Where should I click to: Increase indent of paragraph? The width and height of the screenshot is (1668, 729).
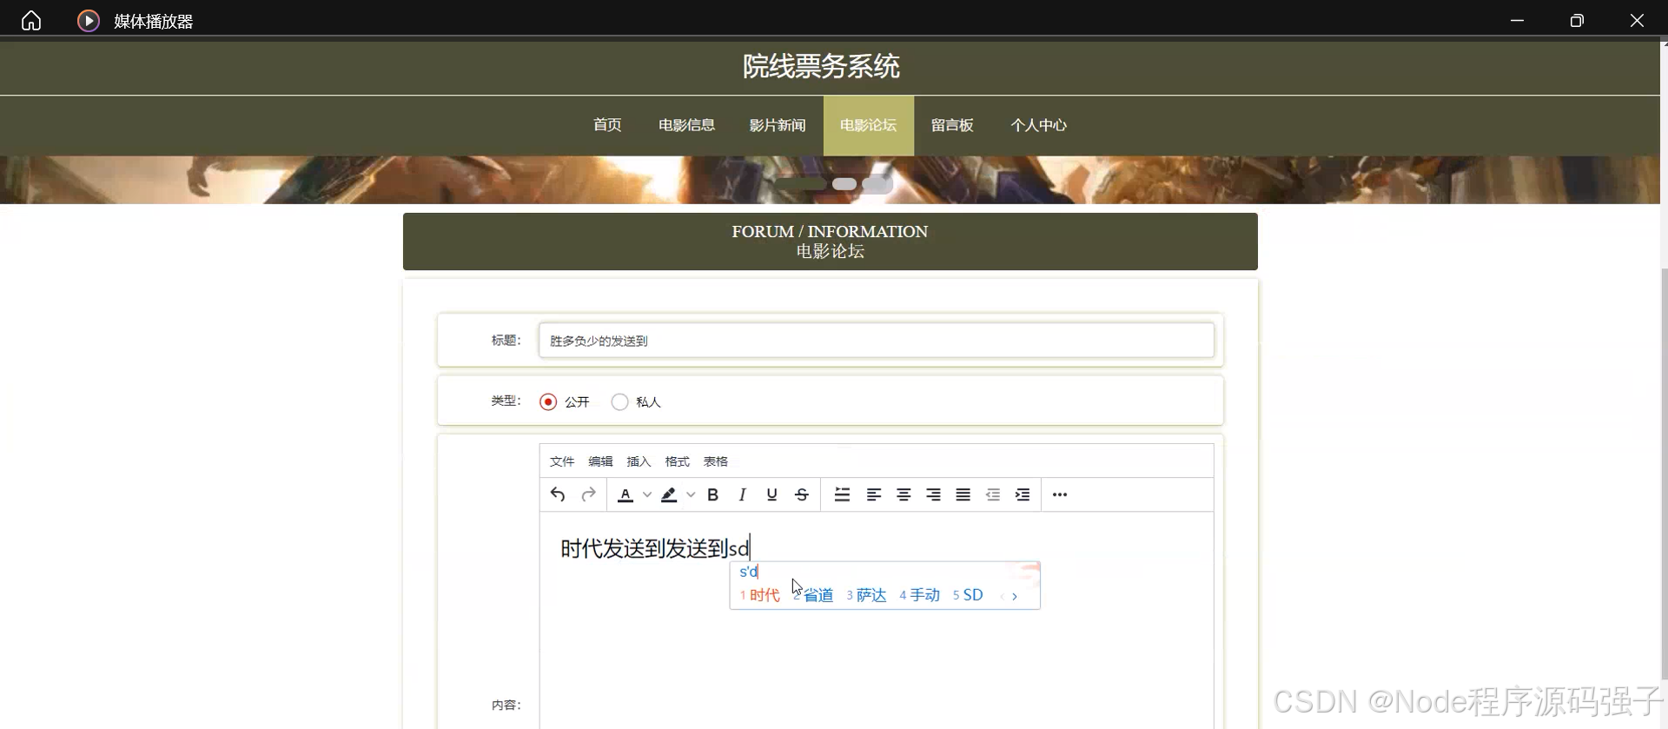[1023, 494]
